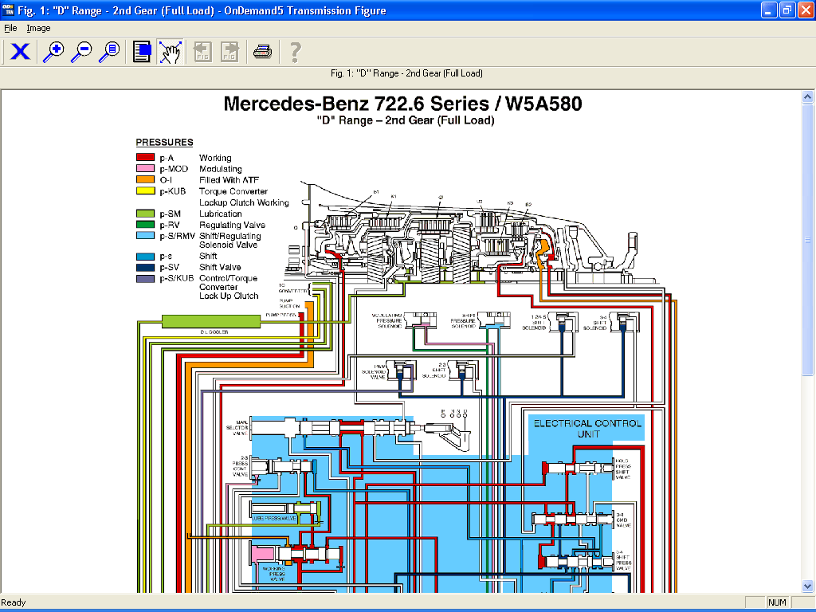Click the purple p-S/KUB legend swatch
816x612 pixels.
coord(146,278)
